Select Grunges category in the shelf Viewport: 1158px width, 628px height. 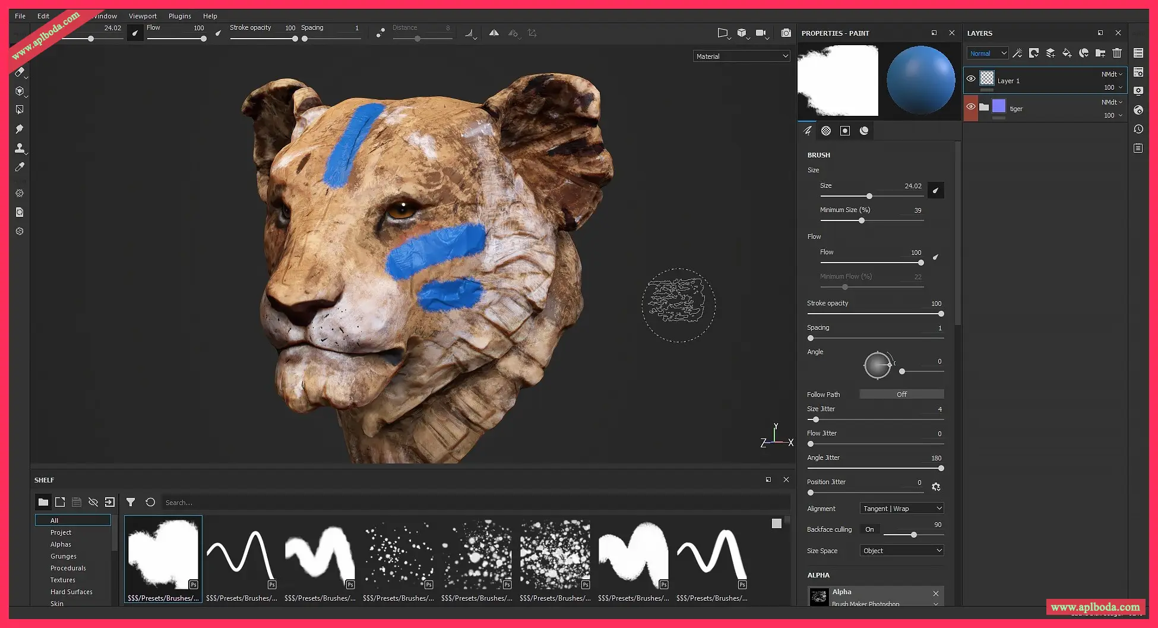[64, 556]
